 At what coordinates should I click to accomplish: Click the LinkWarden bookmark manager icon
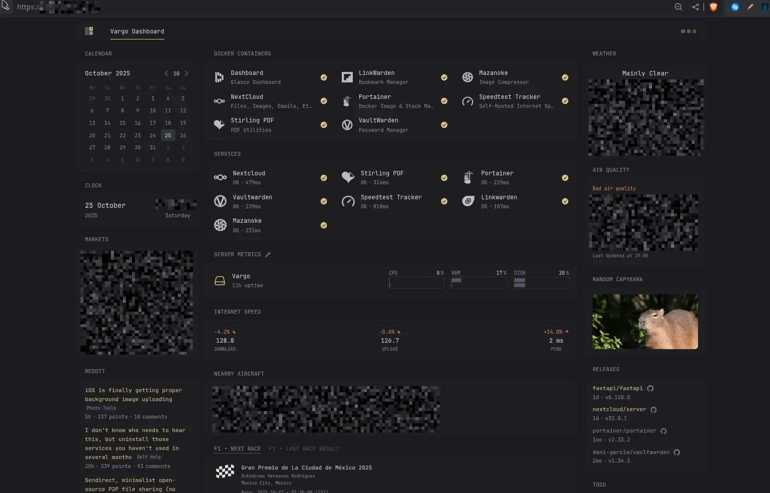point(347,77)
